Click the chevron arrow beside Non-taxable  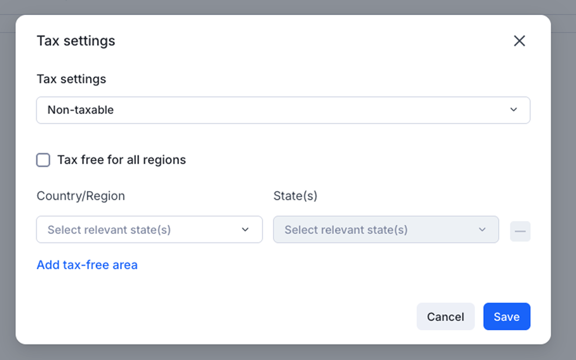click(x=513, y=110)
